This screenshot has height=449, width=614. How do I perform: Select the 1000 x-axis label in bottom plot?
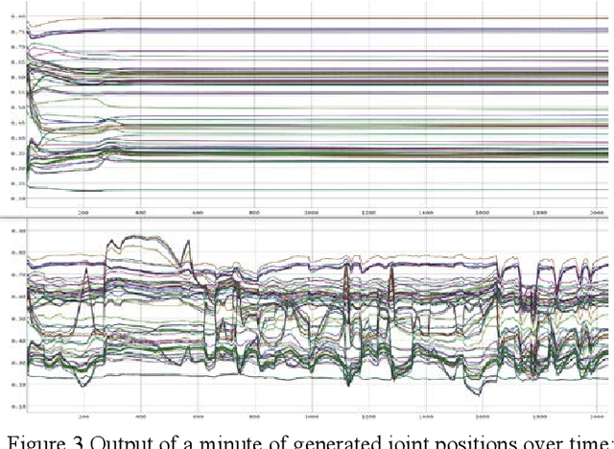(311, 417)
